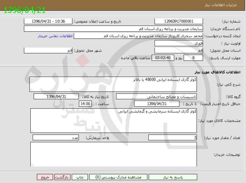Click the نام دستگاه خریدار field
Screen dimensions: 246x183
tap(113, 29)
